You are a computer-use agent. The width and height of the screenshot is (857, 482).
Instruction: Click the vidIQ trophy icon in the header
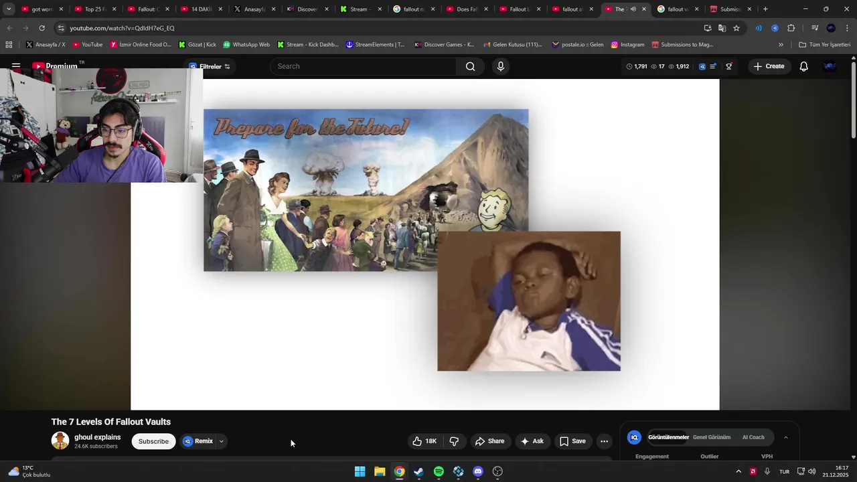729,66
